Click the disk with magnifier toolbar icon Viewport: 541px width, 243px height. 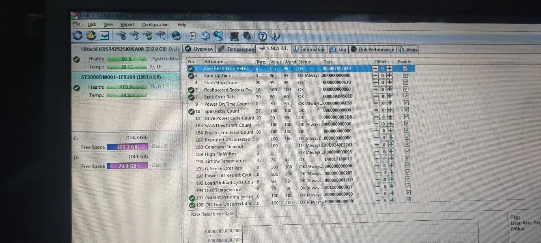click(161, 36)
